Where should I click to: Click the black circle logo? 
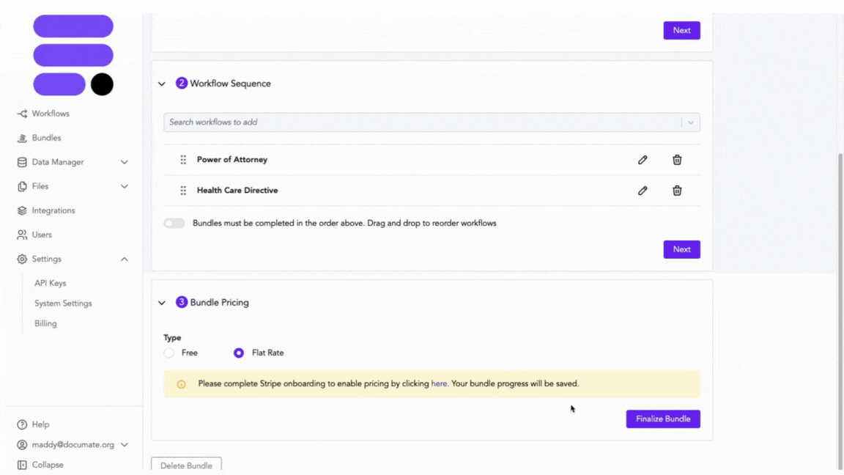point(102,84)
